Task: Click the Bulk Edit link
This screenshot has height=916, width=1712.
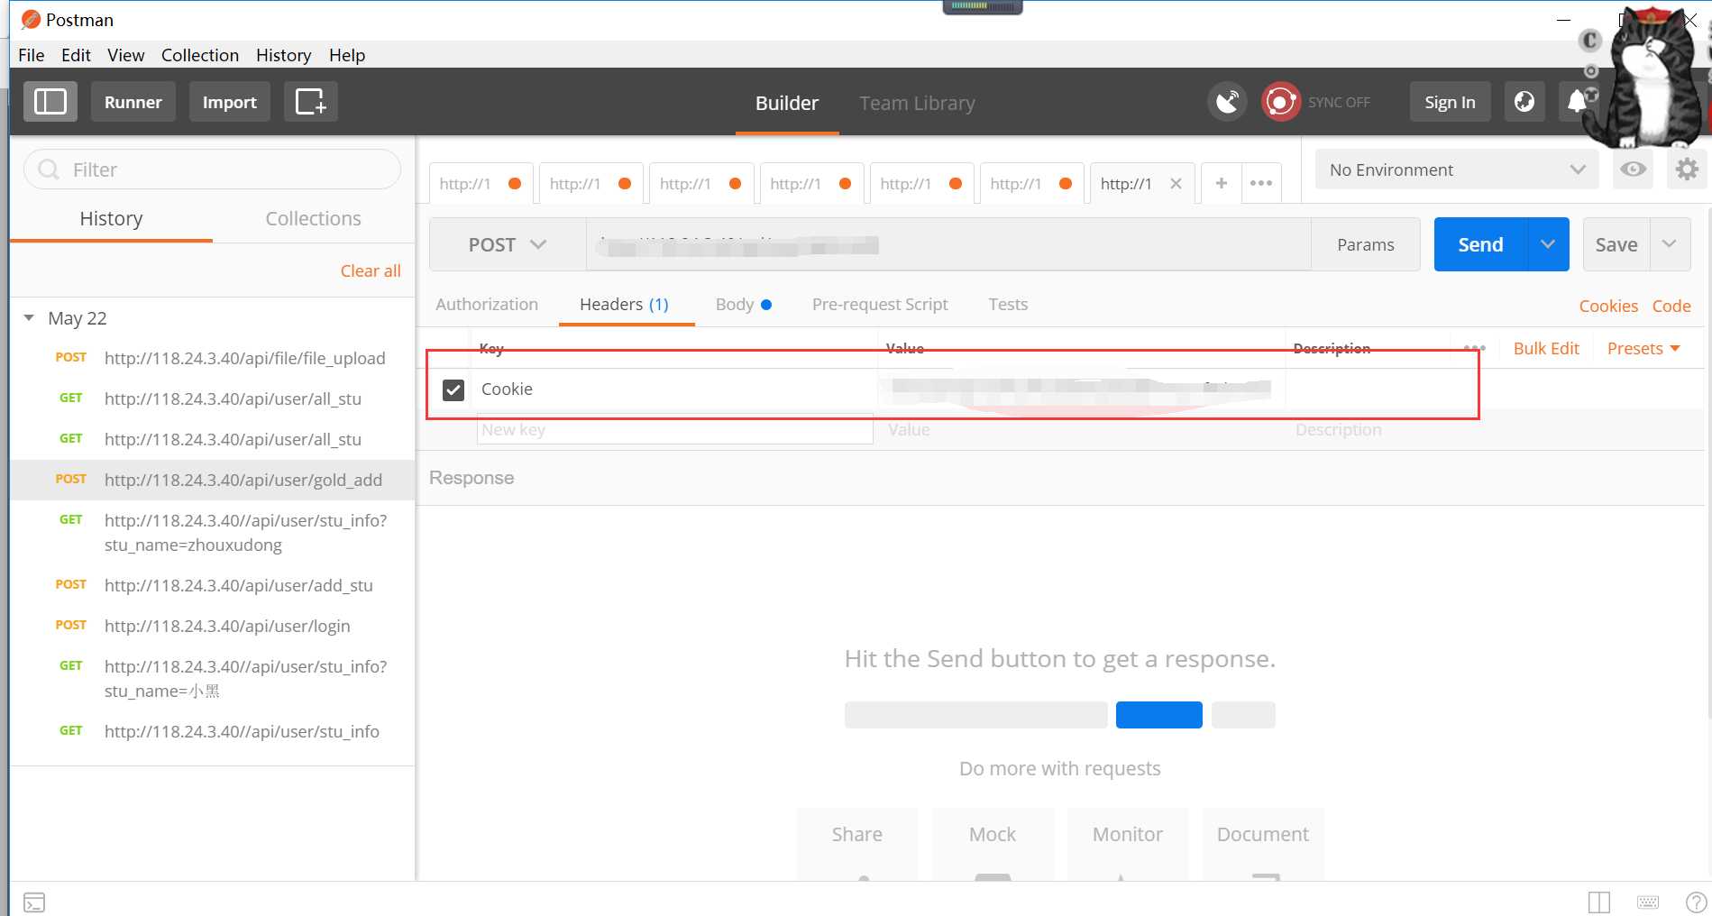Action: point(1546,348)
